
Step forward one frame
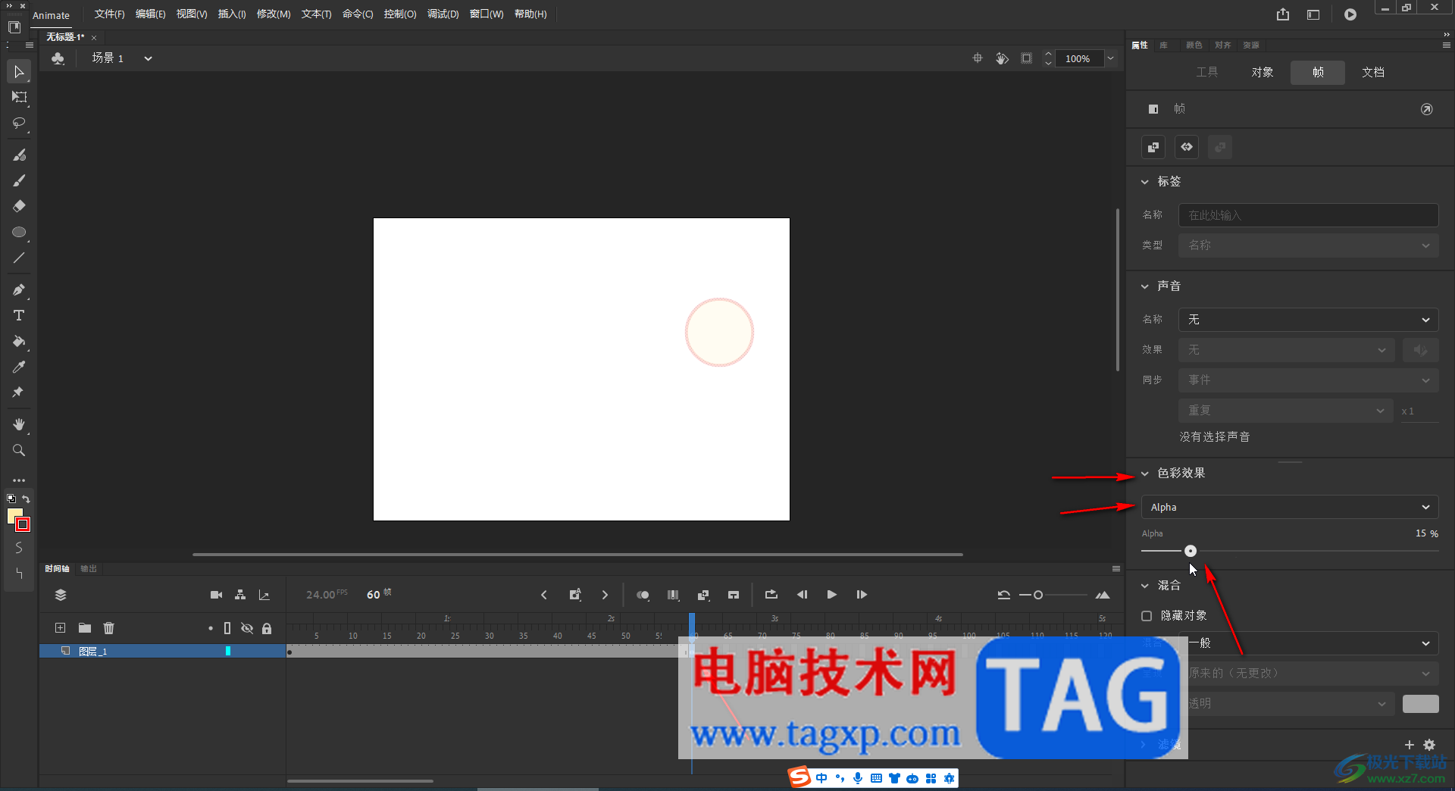(862, 595)
